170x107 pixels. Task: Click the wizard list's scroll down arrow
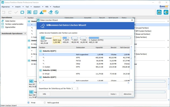131,80
